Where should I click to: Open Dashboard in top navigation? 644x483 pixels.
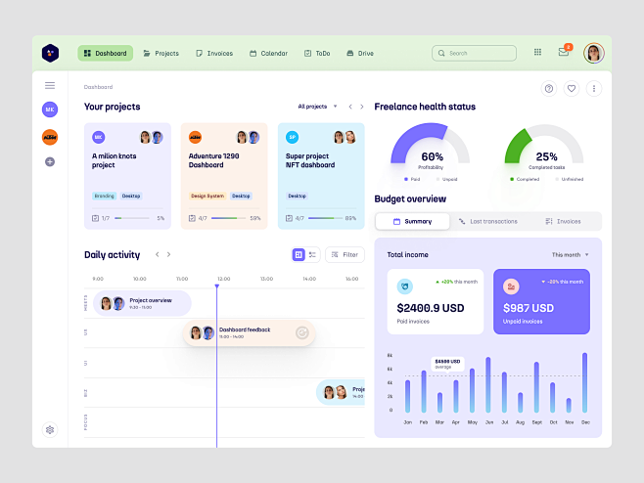pos(105,53)
